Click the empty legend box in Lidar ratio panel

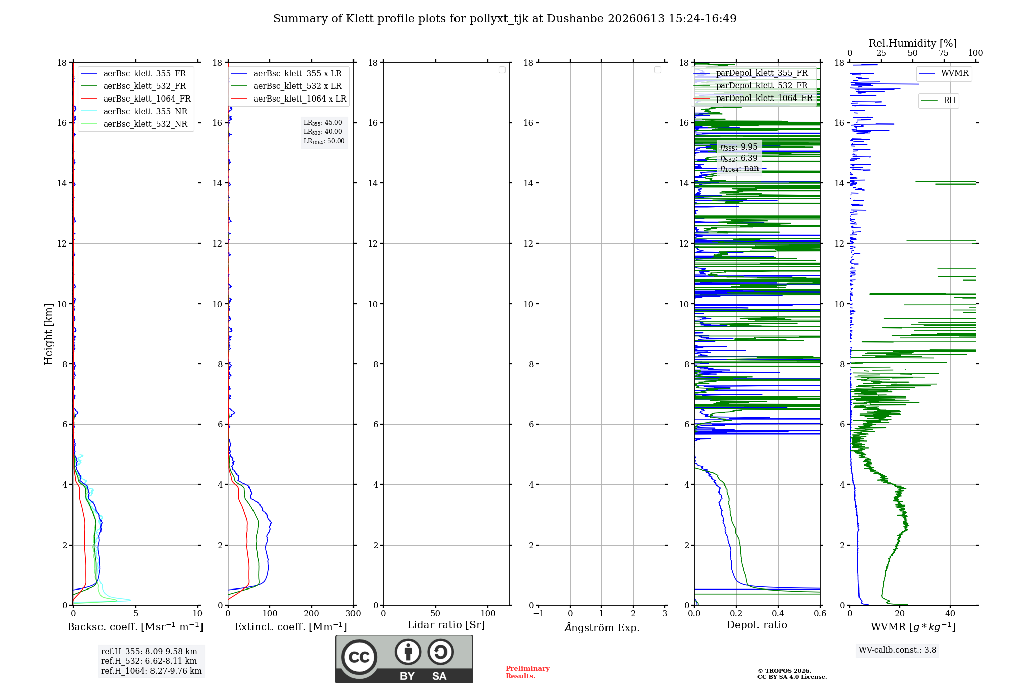[x=502, y=70]
